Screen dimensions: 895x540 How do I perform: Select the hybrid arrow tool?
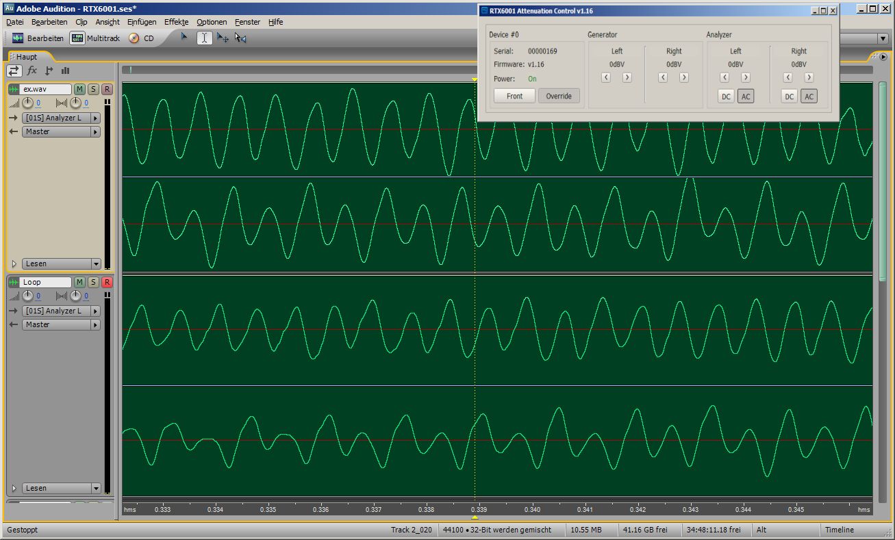click(x=184, y=38)
